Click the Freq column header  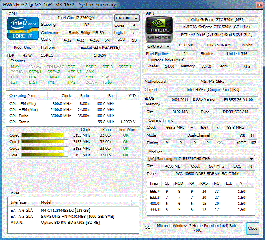(154, 183)
